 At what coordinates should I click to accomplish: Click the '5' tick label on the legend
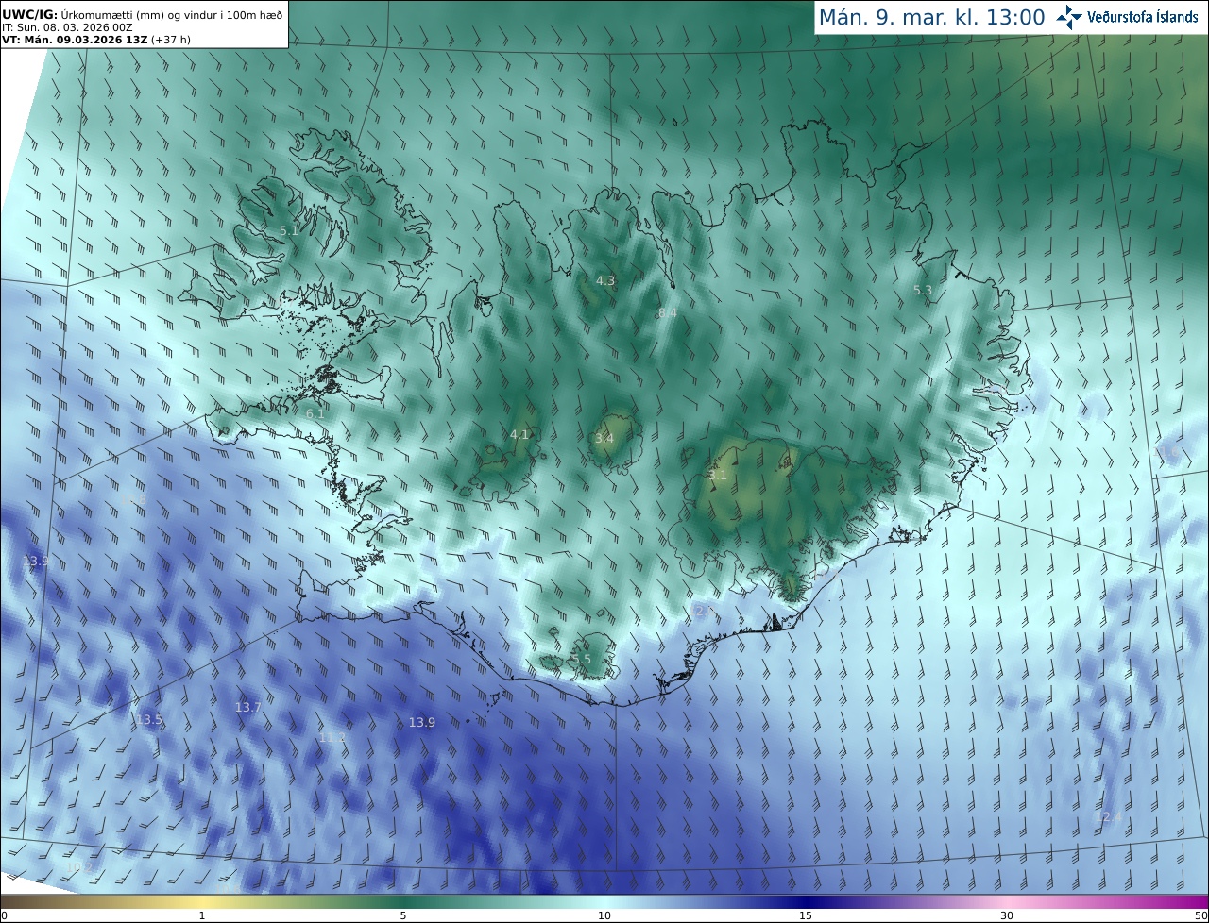[x=403, y=915]
